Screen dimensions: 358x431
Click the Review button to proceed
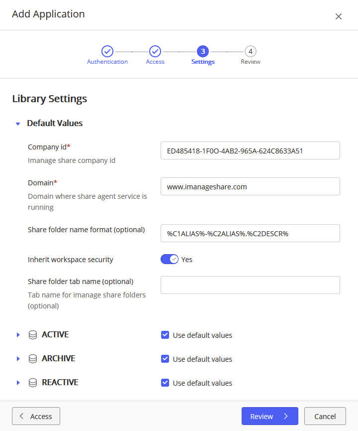click(x=269, y=416)
